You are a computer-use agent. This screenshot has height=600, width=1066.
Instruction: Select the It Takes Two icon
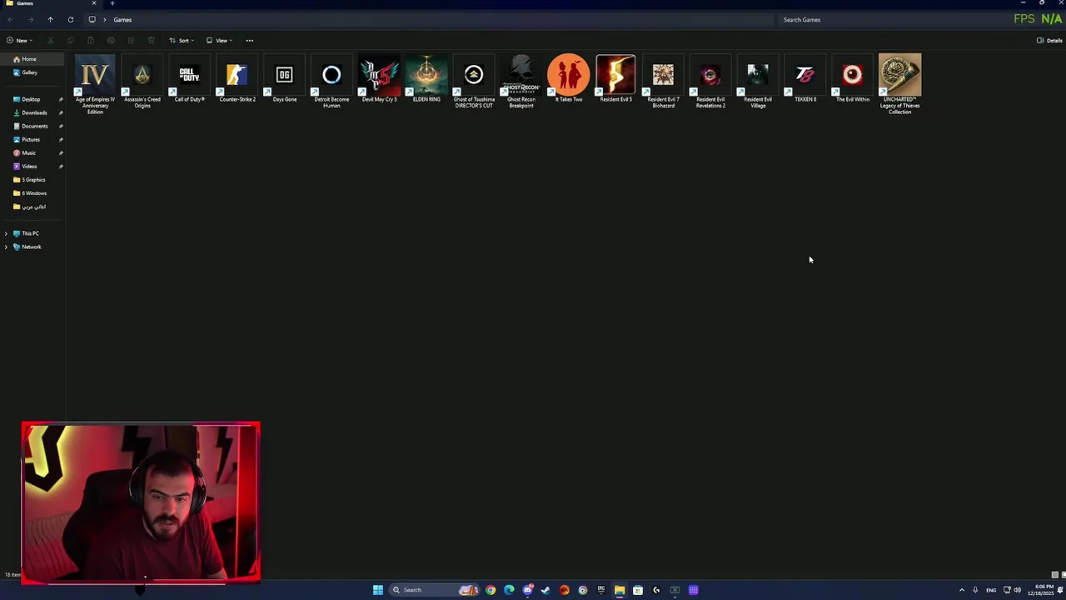click(569, 79)
